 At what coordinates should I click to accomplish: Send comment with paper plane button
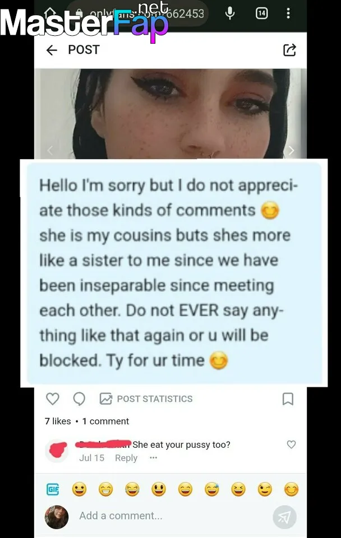pos(285,517)
